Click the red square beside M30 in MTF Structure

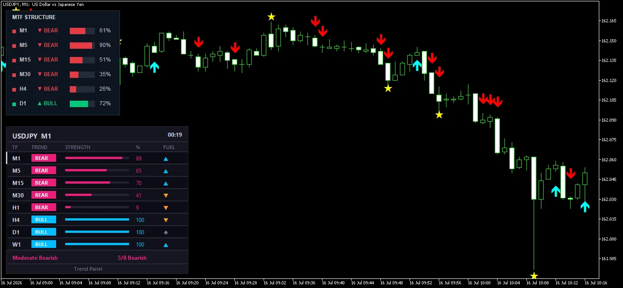pyautogui.click(x=14, y=75)
